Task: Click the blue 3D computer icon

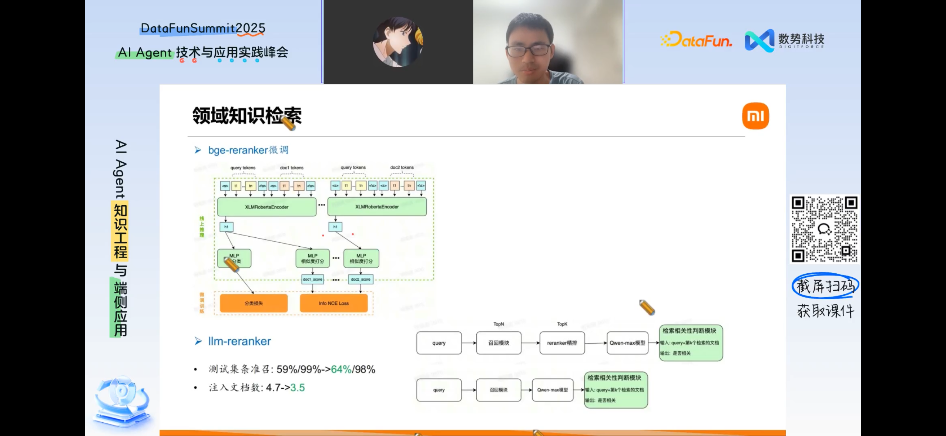Action: pos(123,402)
